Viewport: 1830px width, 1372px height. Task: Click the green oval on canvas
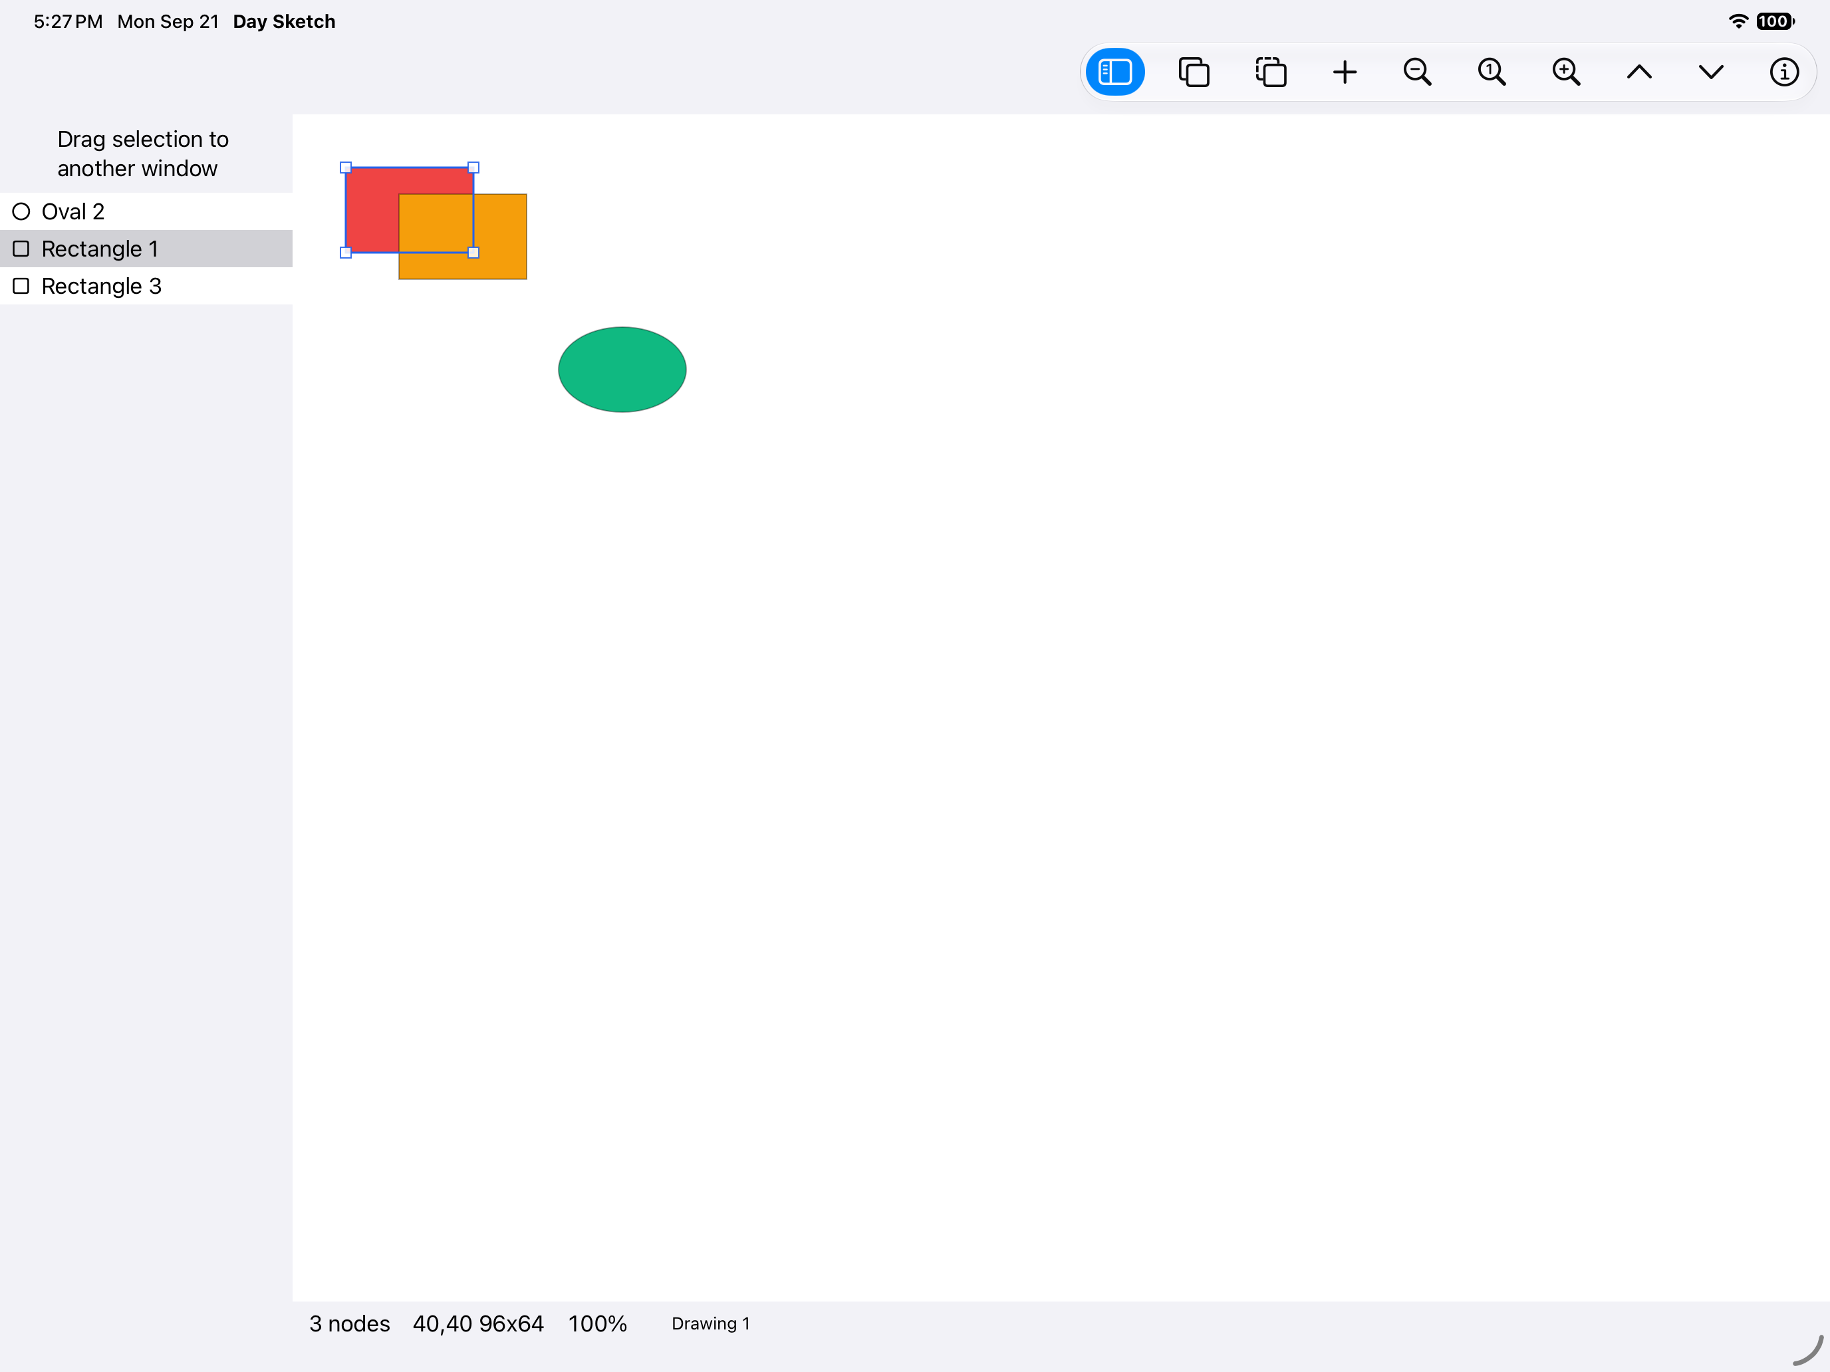point(622,370)
